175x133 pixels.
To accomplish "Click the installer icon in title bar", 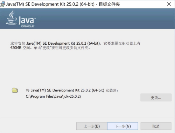I will coord(2,4).
